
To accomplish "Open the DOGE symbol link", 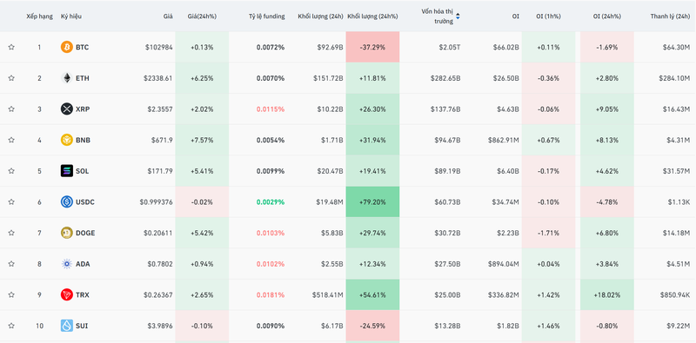I will pyautogui.click(x=85, y=233).
